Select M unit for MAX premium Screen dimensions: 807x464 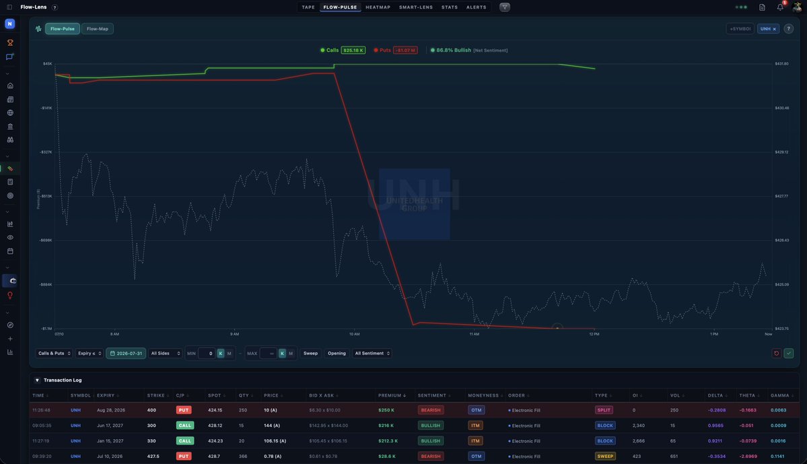point(290,354)
